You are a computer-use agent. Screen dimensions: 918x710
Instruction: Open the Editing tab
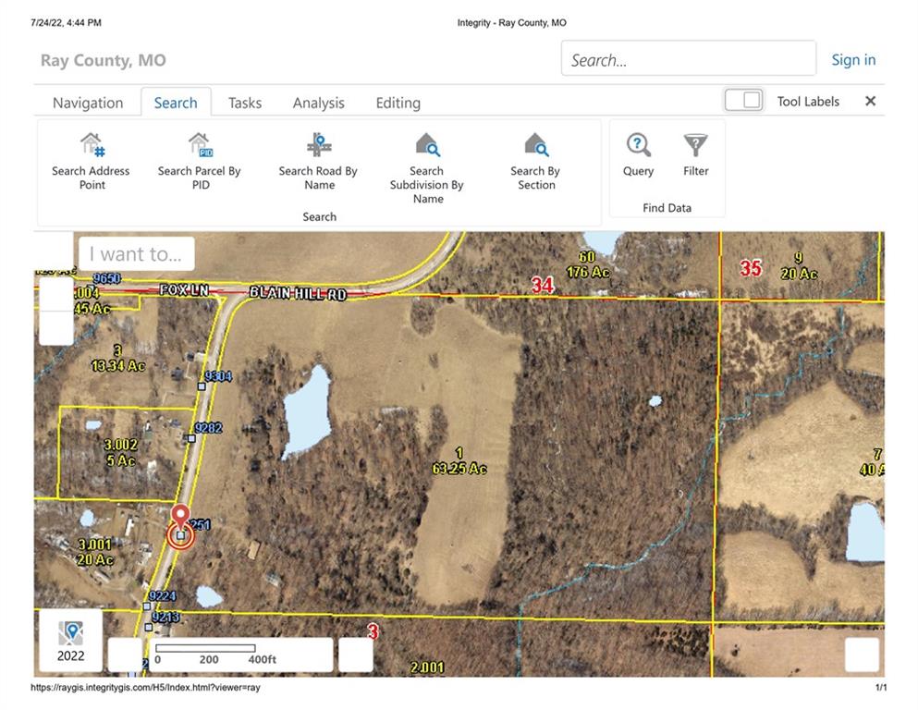coord(398,103)
